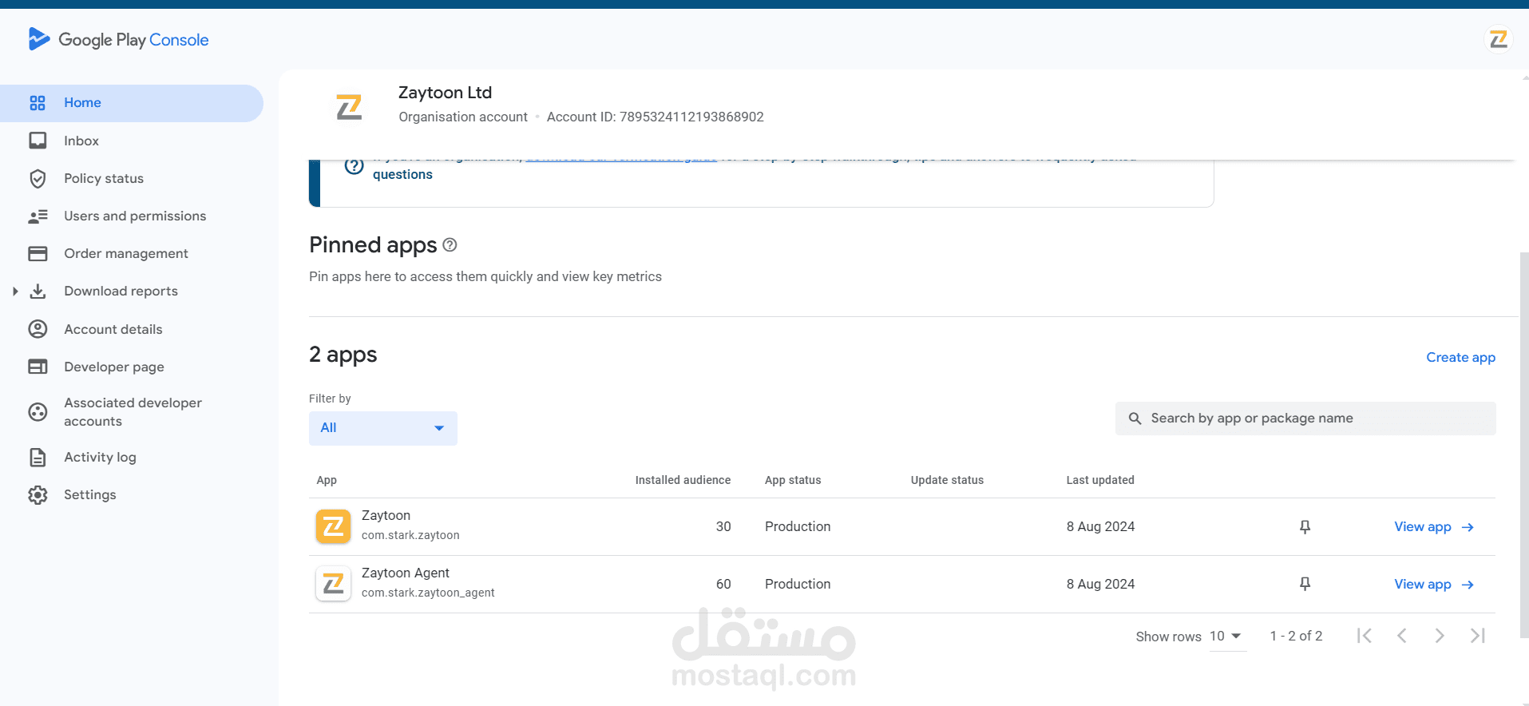Pin the Zaytoon app
This screenshot has width=1529, height=706.
(x=1305, y=527)
